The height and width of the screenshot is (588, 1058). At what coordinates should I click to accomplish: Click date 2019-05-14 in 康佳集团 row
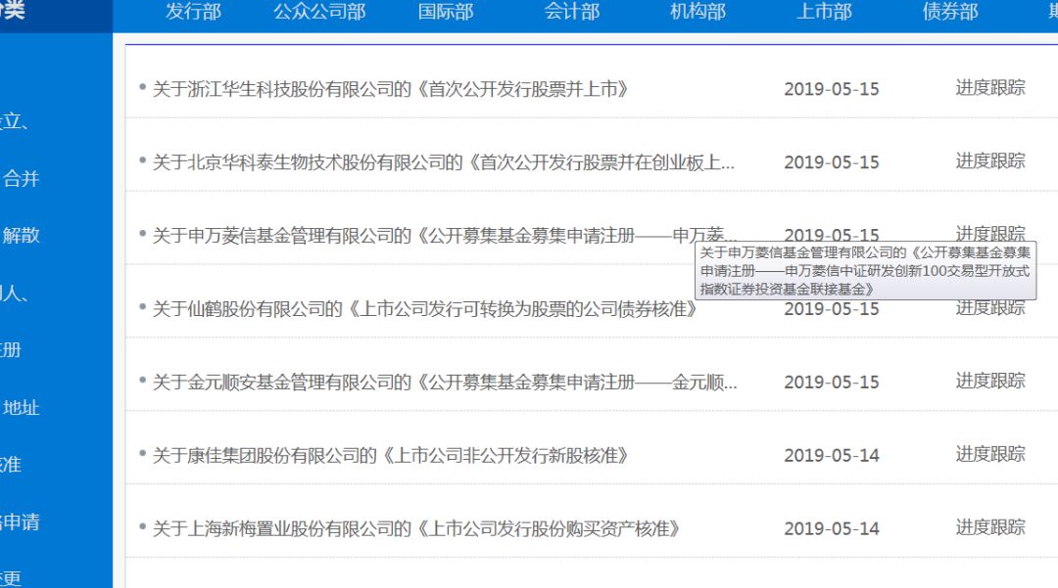pos(832,456)
